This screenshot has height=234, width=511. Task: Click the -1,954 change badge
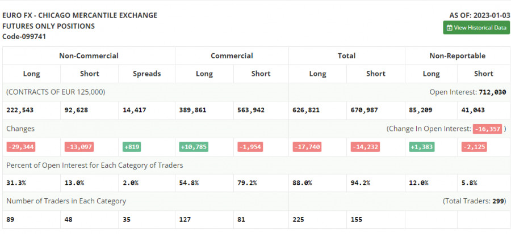(250, 147)
